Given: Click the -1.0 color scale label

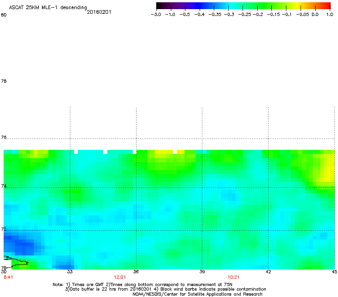Looking at the screenshot, I should tap(170, 15).
